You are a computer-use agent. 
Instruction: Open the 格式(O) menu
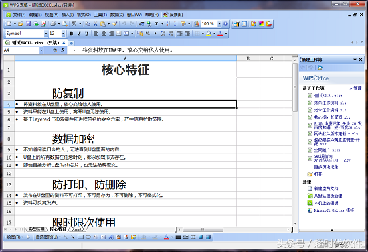pyautogui.click(x=84, y=15)
